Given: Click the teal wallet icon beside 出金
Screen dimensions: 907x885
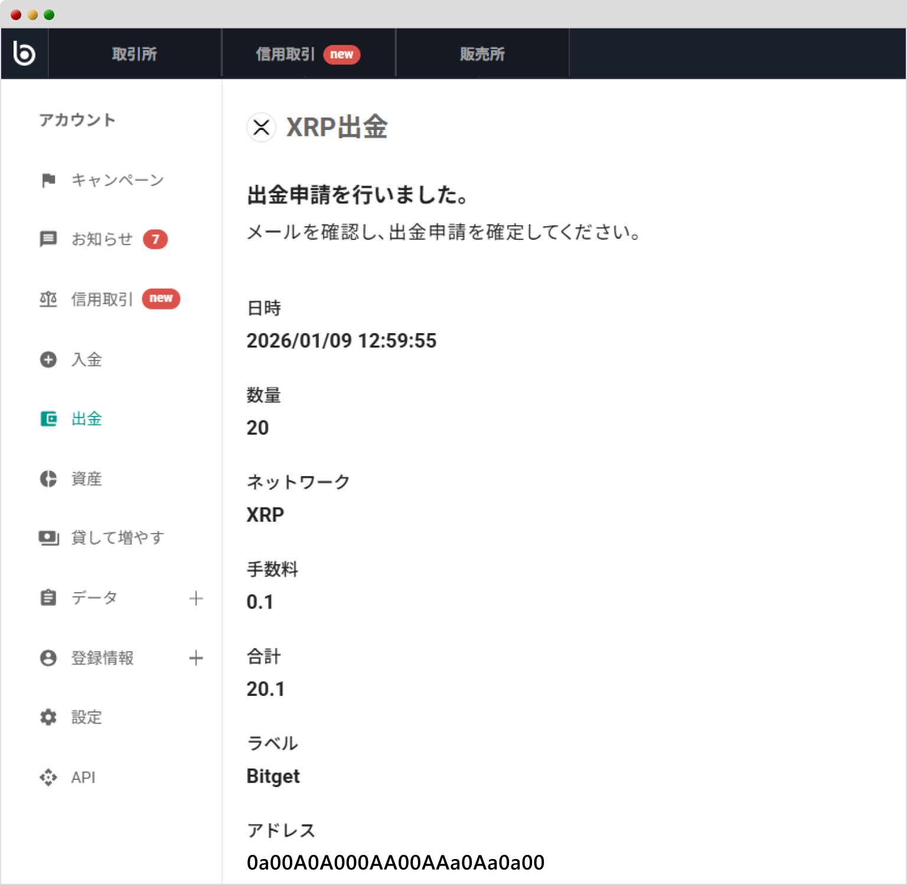Looking at the screenshot, I should [48, 419].
